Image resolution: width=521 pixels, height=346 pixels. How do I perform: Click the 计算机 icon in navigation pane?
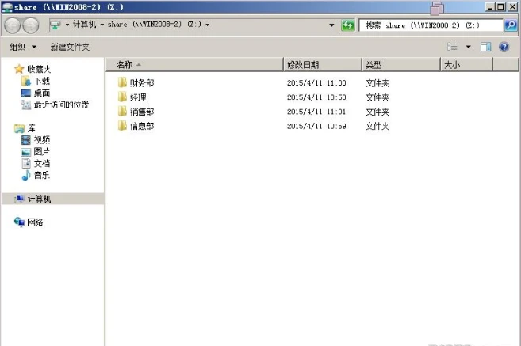click(19, 199)
